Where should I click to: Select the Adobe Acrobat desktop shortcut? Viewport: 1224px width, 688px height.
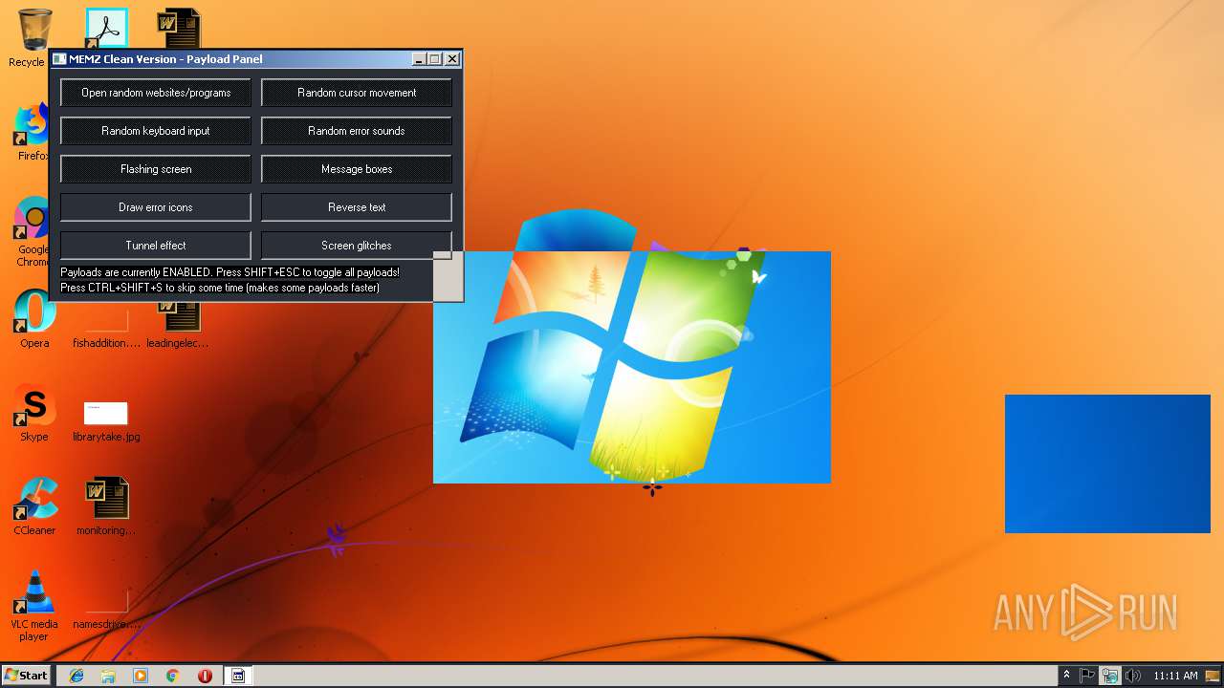tap(107, 29)
